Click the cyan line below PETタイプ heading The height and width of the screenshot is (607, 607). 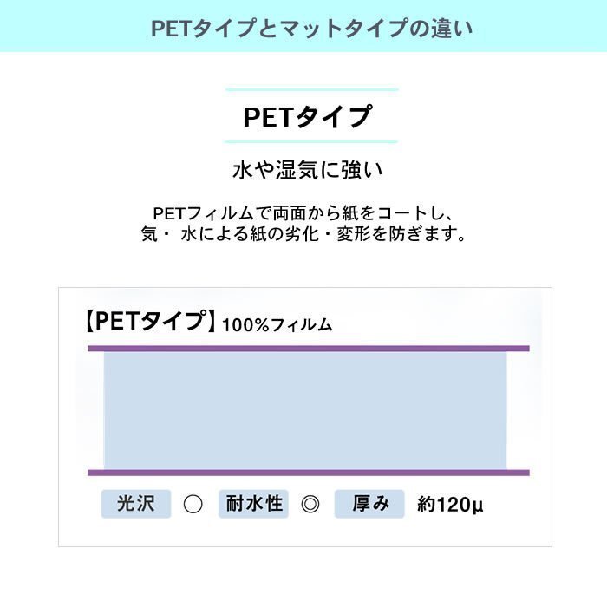[x=311, y=142]
